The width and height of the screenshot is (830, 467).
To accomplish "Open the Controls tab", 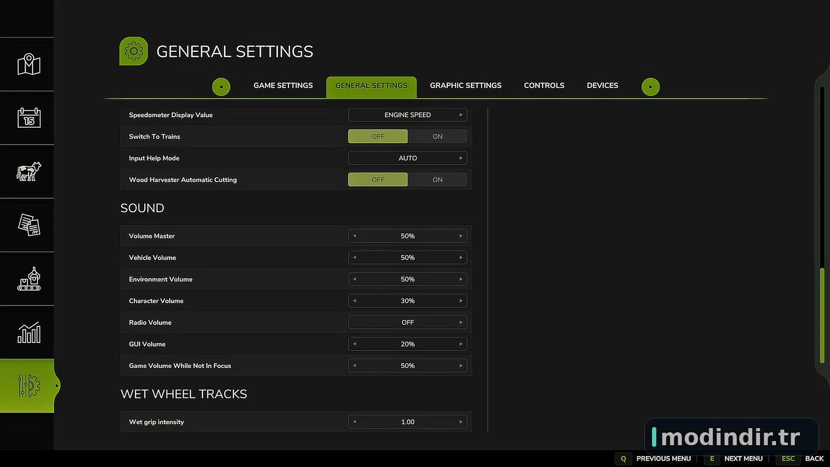I will 544,86.
